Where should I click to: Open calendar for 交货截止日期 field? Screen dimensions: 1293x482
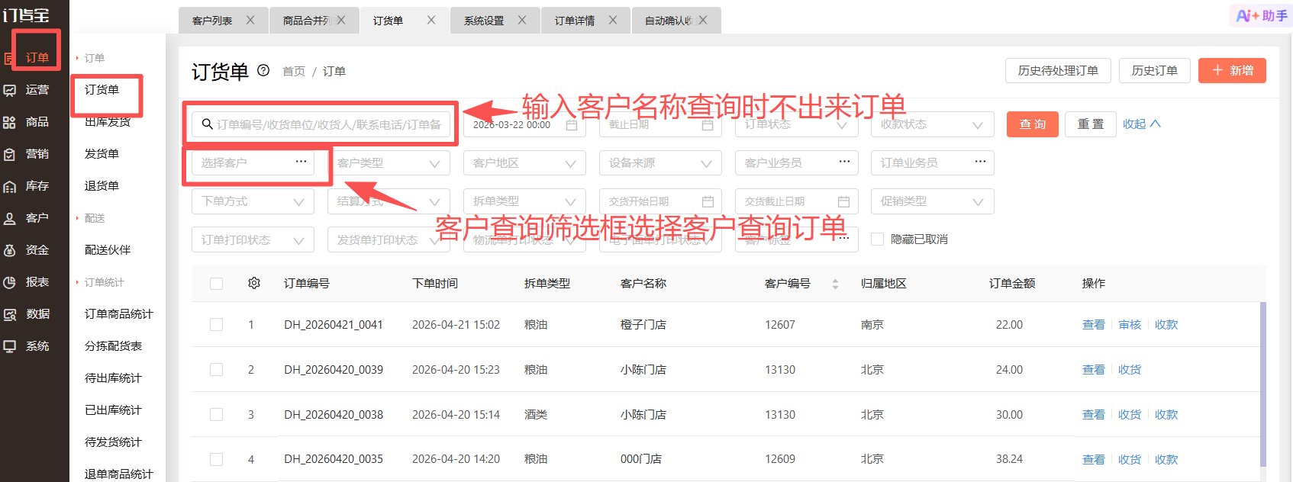(x=843, y=201)
